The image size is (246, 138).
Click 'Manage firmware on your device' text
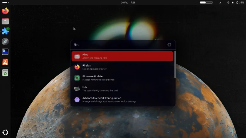98,80
